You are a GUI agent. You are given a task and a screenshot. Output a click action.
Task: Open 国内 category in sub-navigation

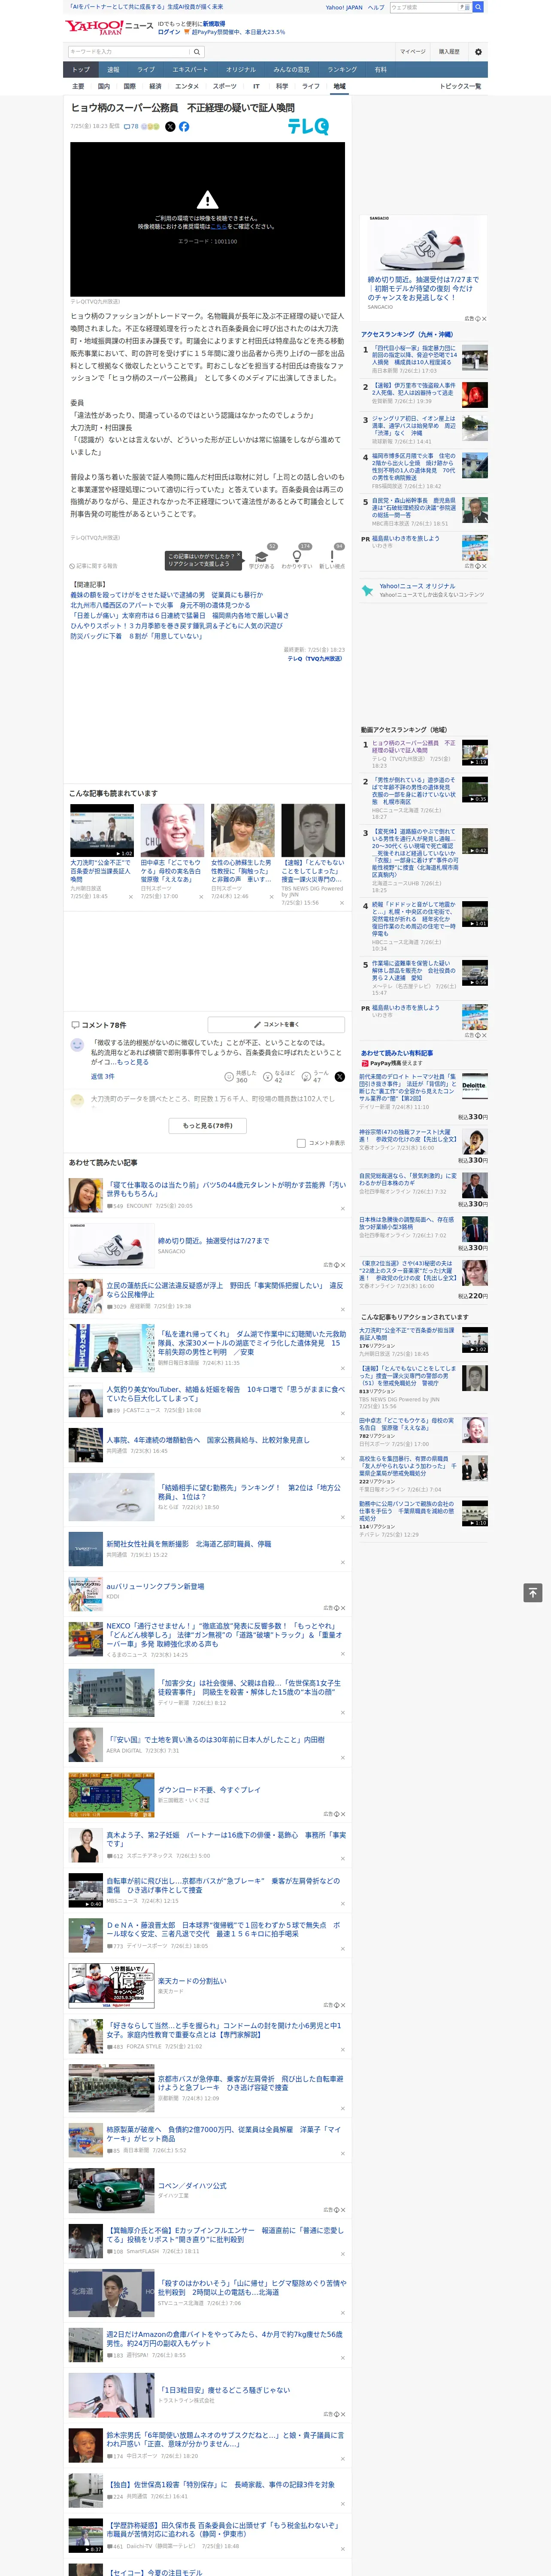tap(104, 86)
